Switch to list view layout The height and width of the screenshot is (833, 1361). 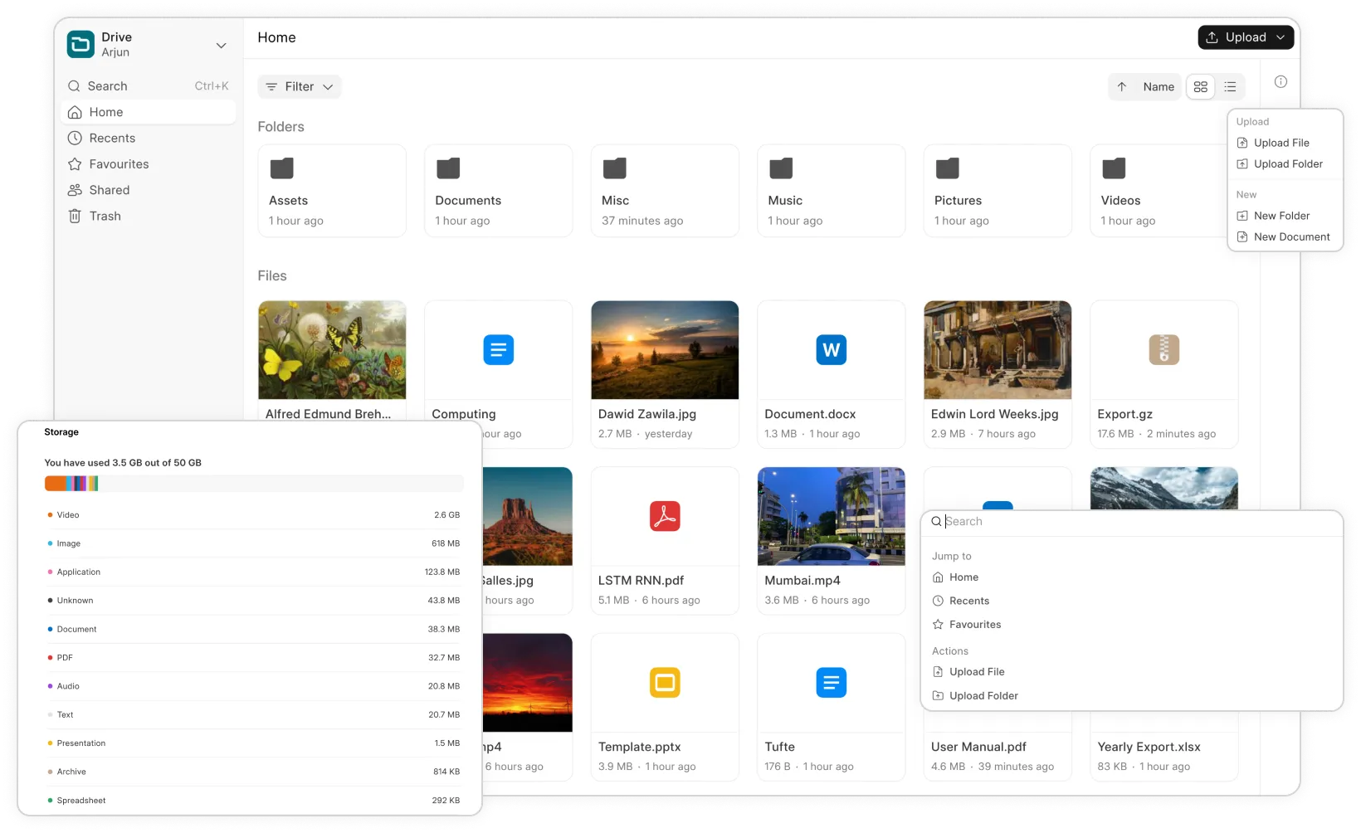(1230, 86)
